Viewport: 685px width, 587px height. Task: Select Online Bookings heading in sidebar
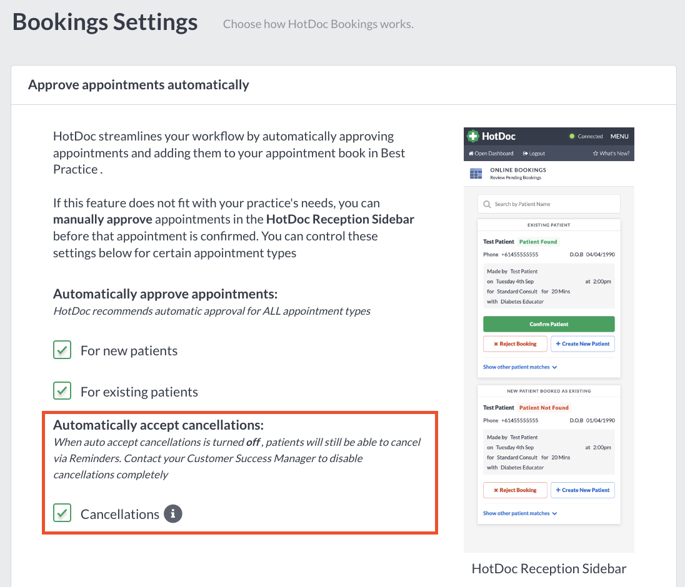click(x=518, y=170)
